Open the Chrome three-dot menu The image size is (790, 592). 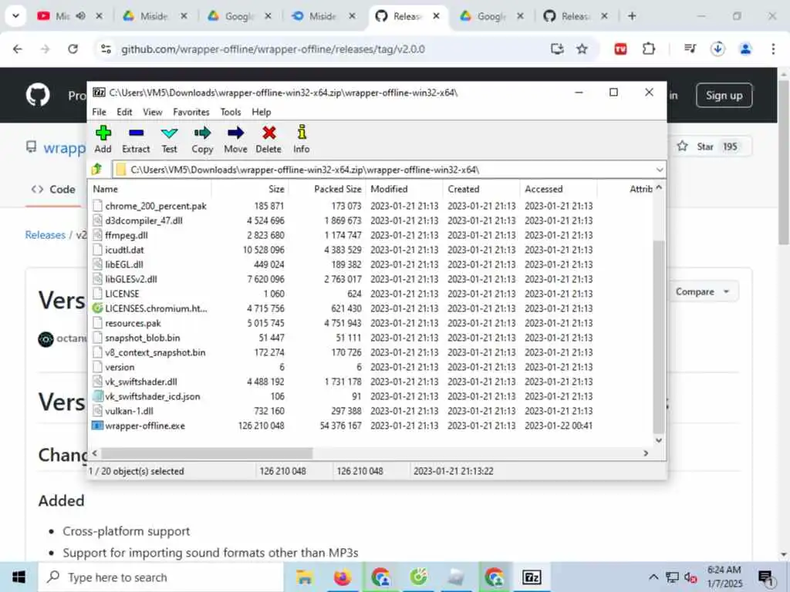click(773, 49)
